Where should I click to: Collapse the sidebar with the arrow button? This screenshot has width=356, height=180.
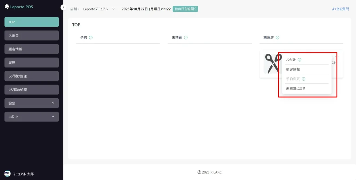click(63, 7)
